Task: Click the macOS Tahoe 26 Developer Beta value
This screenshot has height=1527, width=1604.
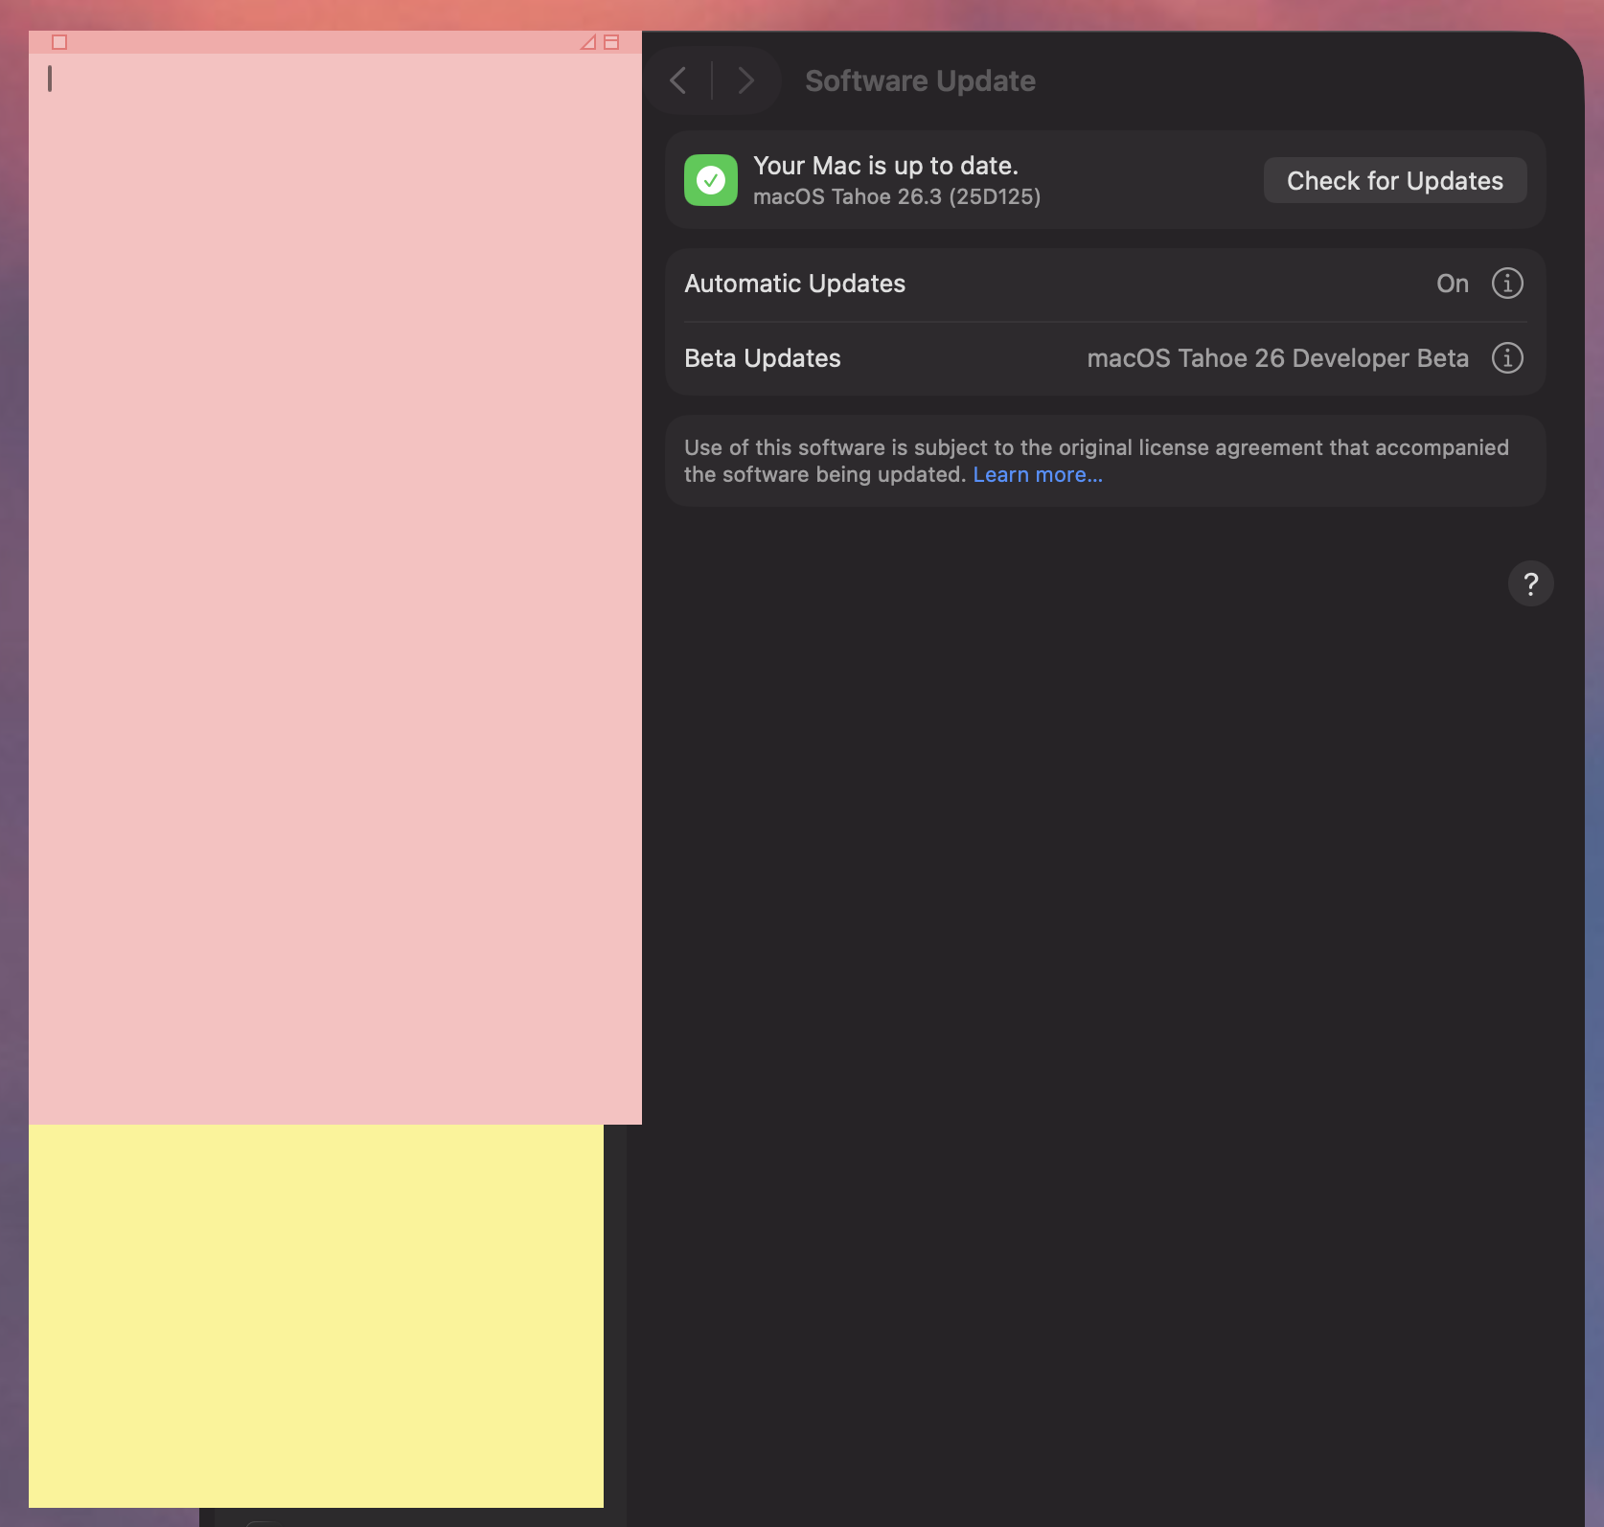Action: pyautogui.click(x=1277, y=358)
